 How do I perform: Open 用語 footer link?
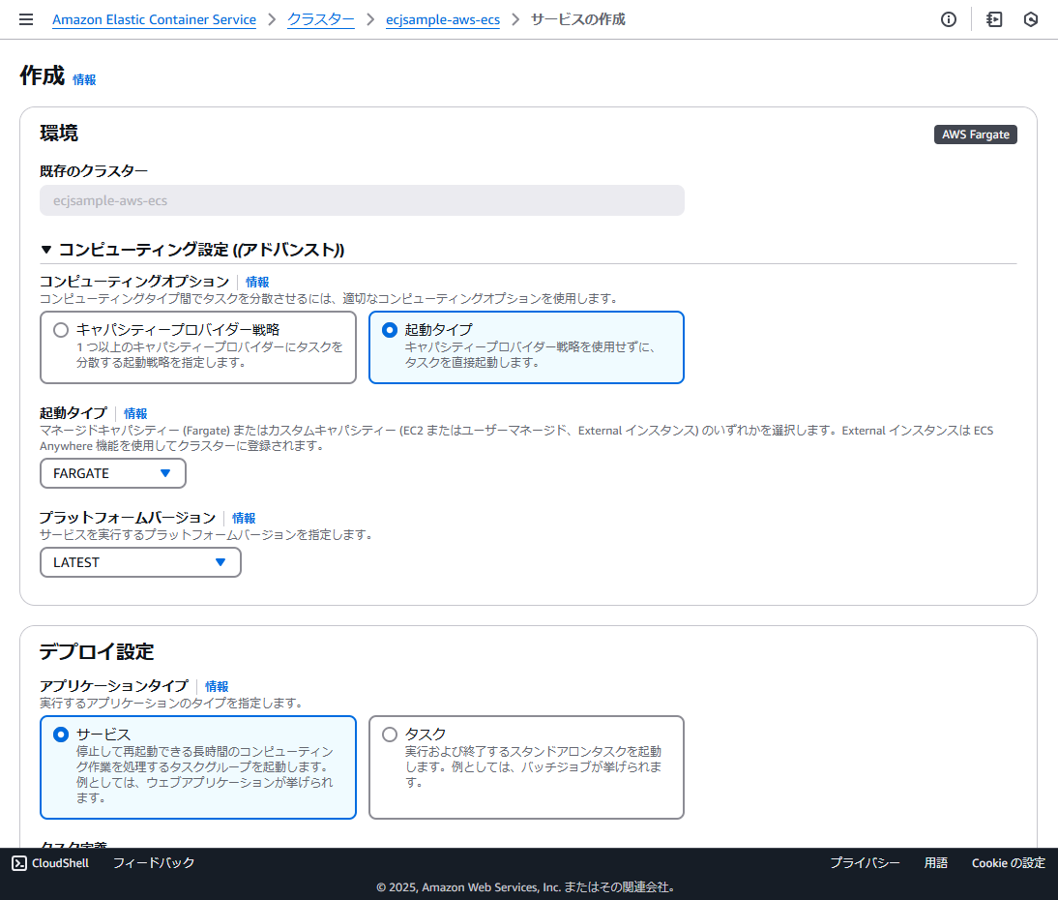pyautogui.click(x=936, y=863)
